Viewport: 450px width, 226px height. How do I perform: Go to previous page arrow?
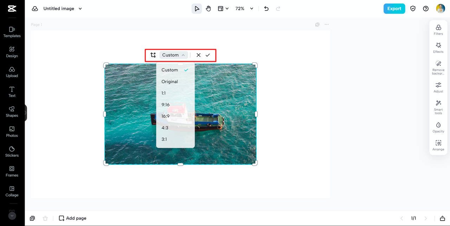(x=402, y=218)
